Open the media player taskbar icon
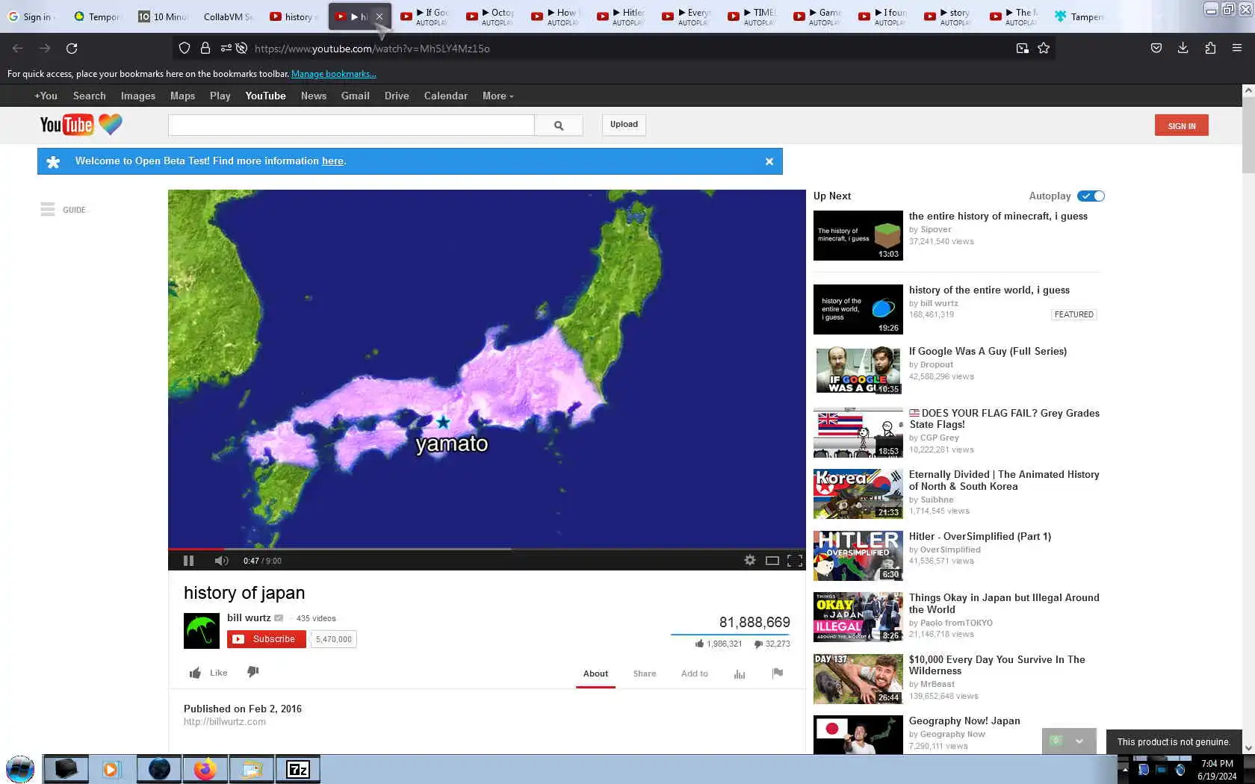The height and width of the screenshot is (784, 1255). [x=111, y=769]
